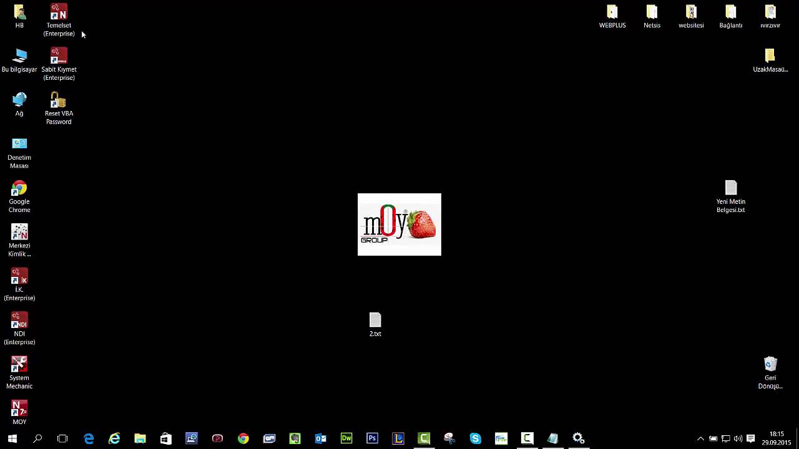This screenshot has height=449, width=799.
Task: Open the UzakMasaü... folder
Action: tap(770, 60)
